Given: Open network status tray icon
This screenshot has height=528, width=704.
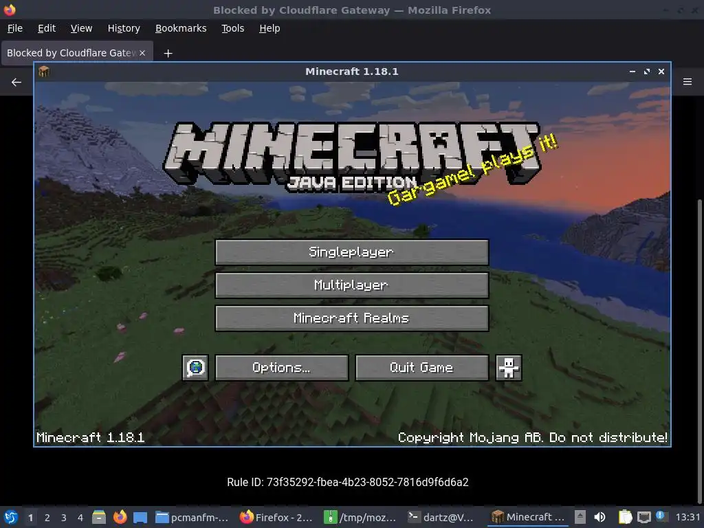Looking at the screenshot, I should [x=643, y=517].
